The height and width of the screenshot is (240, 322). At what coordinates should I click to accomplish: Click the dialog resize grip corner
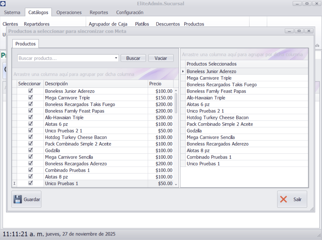[x=312, y=209]
